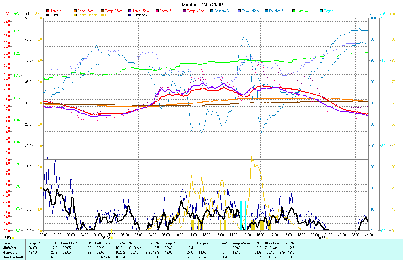Click the chart title Montag, 18.05.2009
403x260 pixels.
pyautogui.click(x=202, y=4)
